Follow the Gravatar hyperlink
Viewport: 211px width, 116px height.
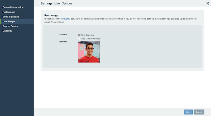pos(65,19)
